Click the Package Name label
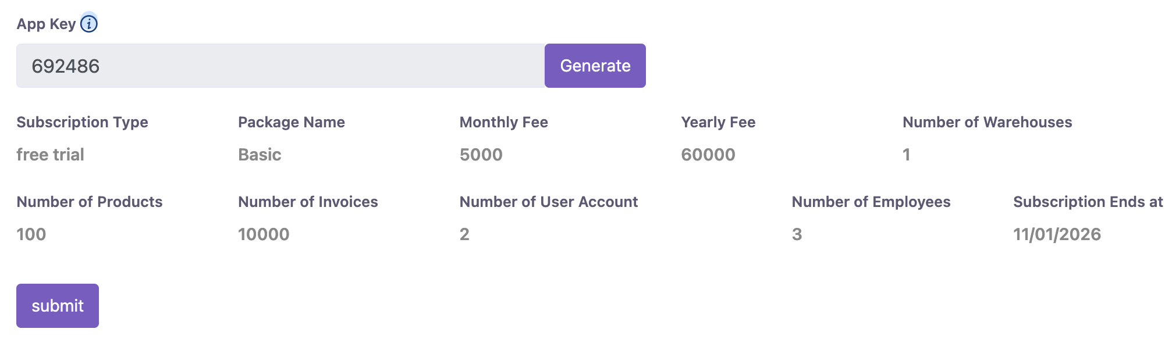The image size is (1172, 343). pos(291,122)
